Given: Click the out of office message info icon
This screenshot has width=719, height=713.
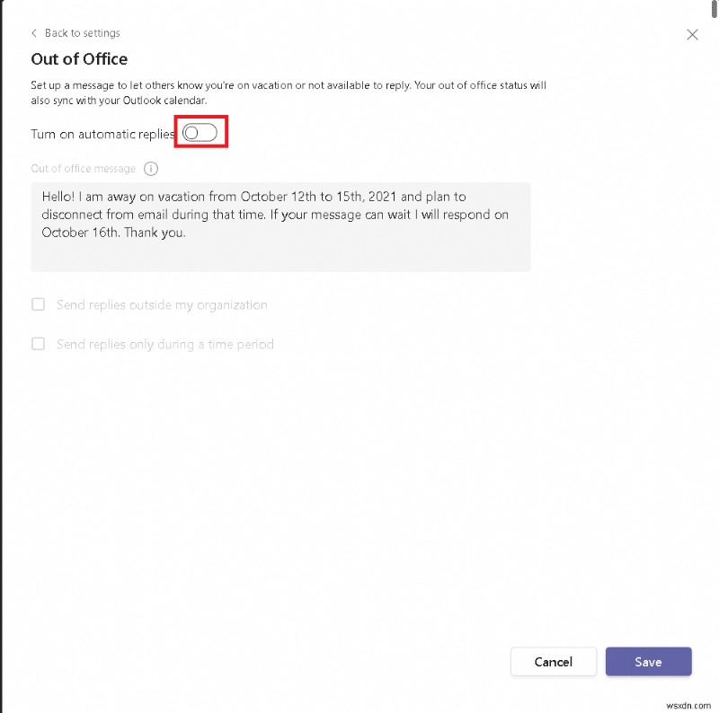Looking at the screenshot, I should point(151,169).
